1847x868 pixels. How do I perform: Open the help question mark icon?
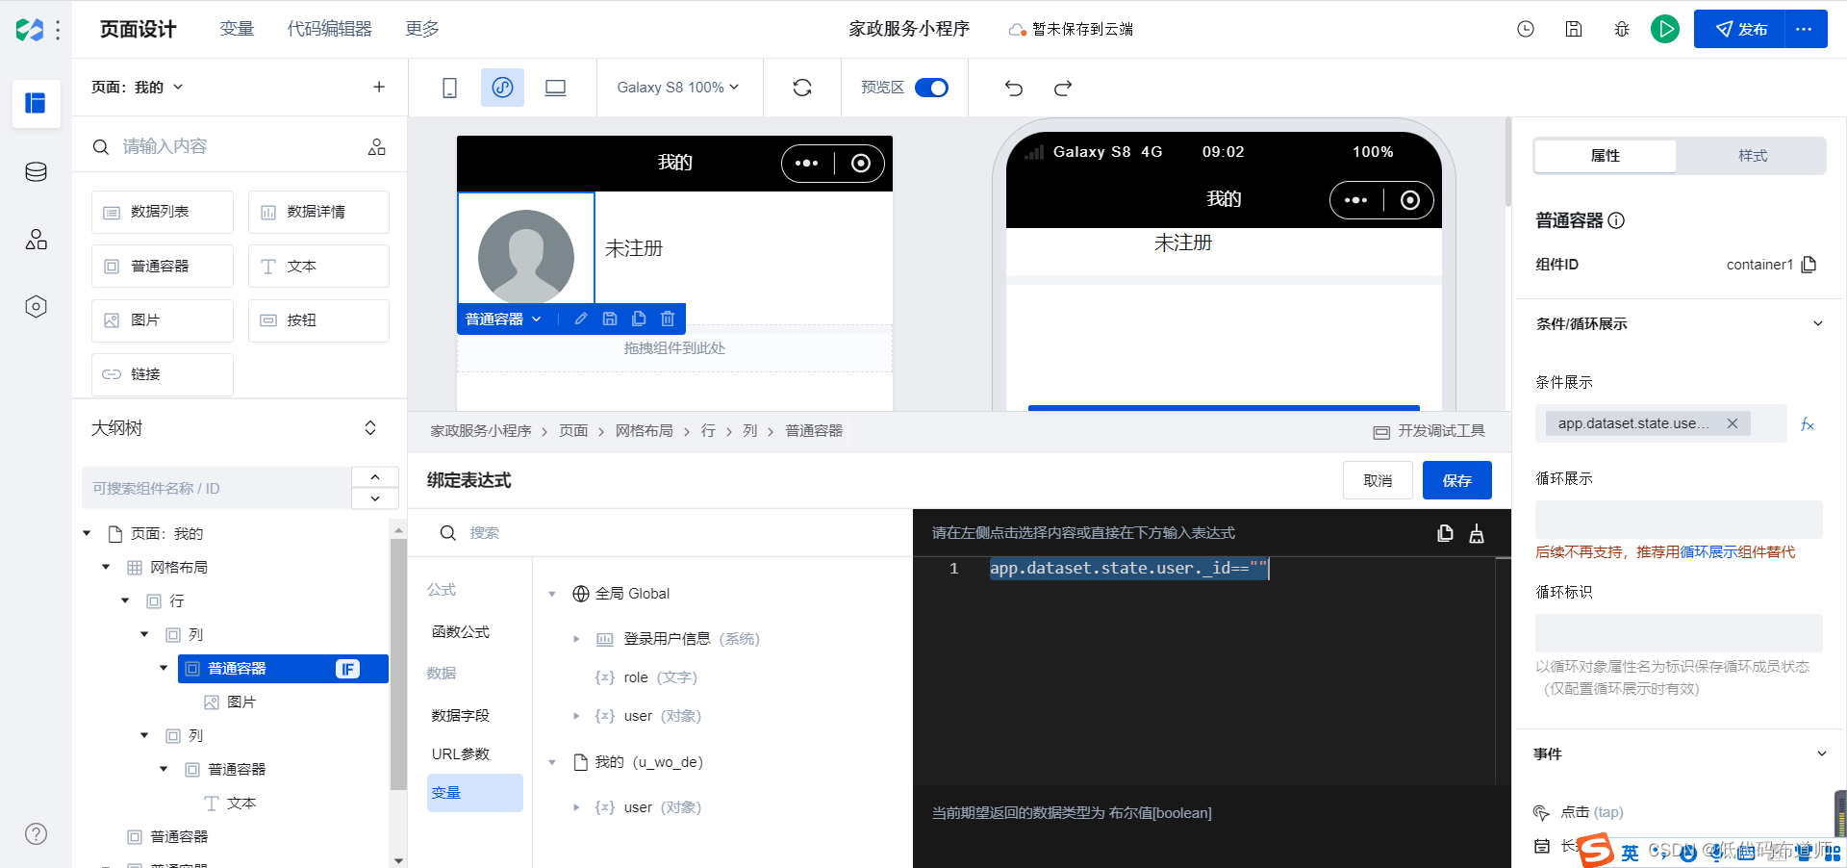pyautogui.click(x=36, y=834)
